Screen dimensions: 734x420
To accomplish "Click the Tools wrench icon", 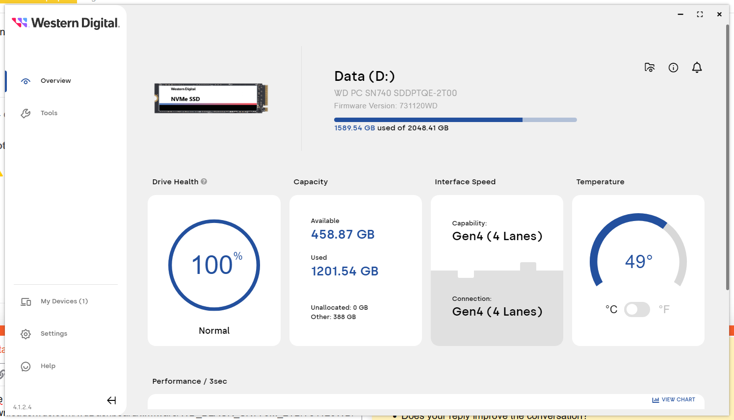I will [x=26, y=114].
